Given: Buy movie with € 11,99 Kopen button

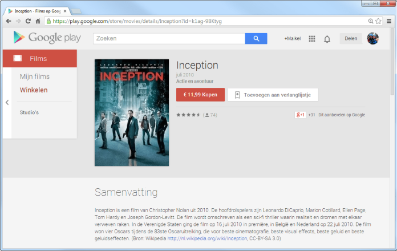Looking at the screenshot, I should coord(200,95).
